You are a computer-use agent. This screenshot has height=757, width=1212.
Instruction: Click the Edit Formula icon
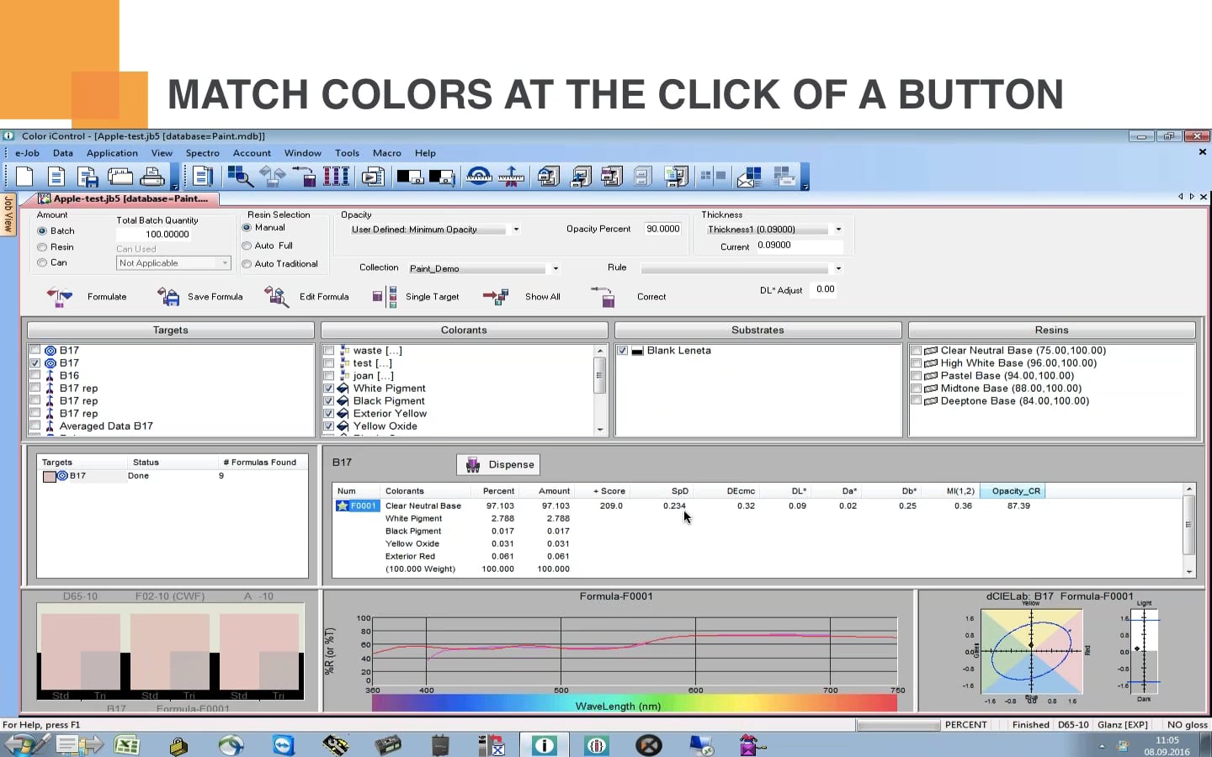coord(277,297)
